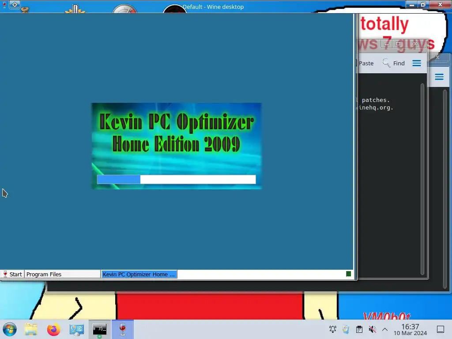452x339 pixels.
Task: Unmute audio via the tray speaker icon
Action: pos(372,329)
